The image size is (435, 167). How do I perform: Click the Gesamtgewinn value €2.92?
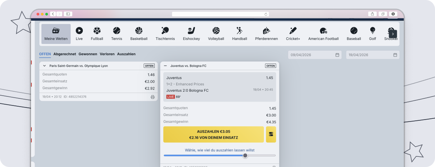pyautogui.click(x=150, y=88)
